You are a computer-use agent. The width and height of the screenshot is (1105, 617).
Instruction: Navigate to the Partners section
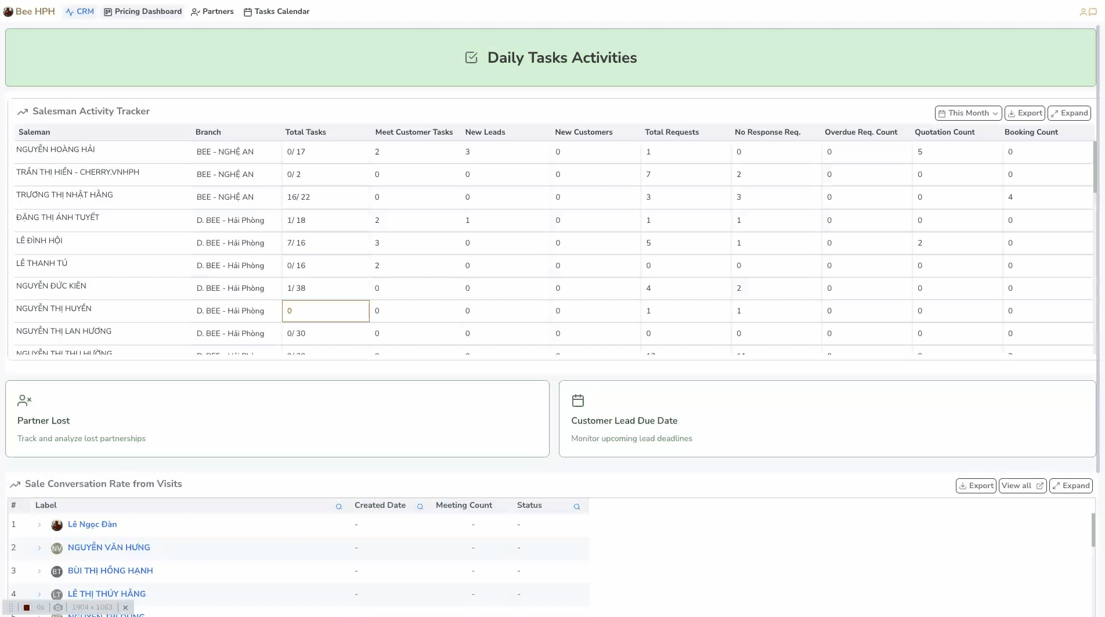click(212, 11)
